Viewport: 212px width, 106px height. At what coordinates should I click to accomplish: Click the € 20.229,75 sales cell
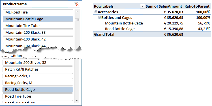tap(174, 23)
